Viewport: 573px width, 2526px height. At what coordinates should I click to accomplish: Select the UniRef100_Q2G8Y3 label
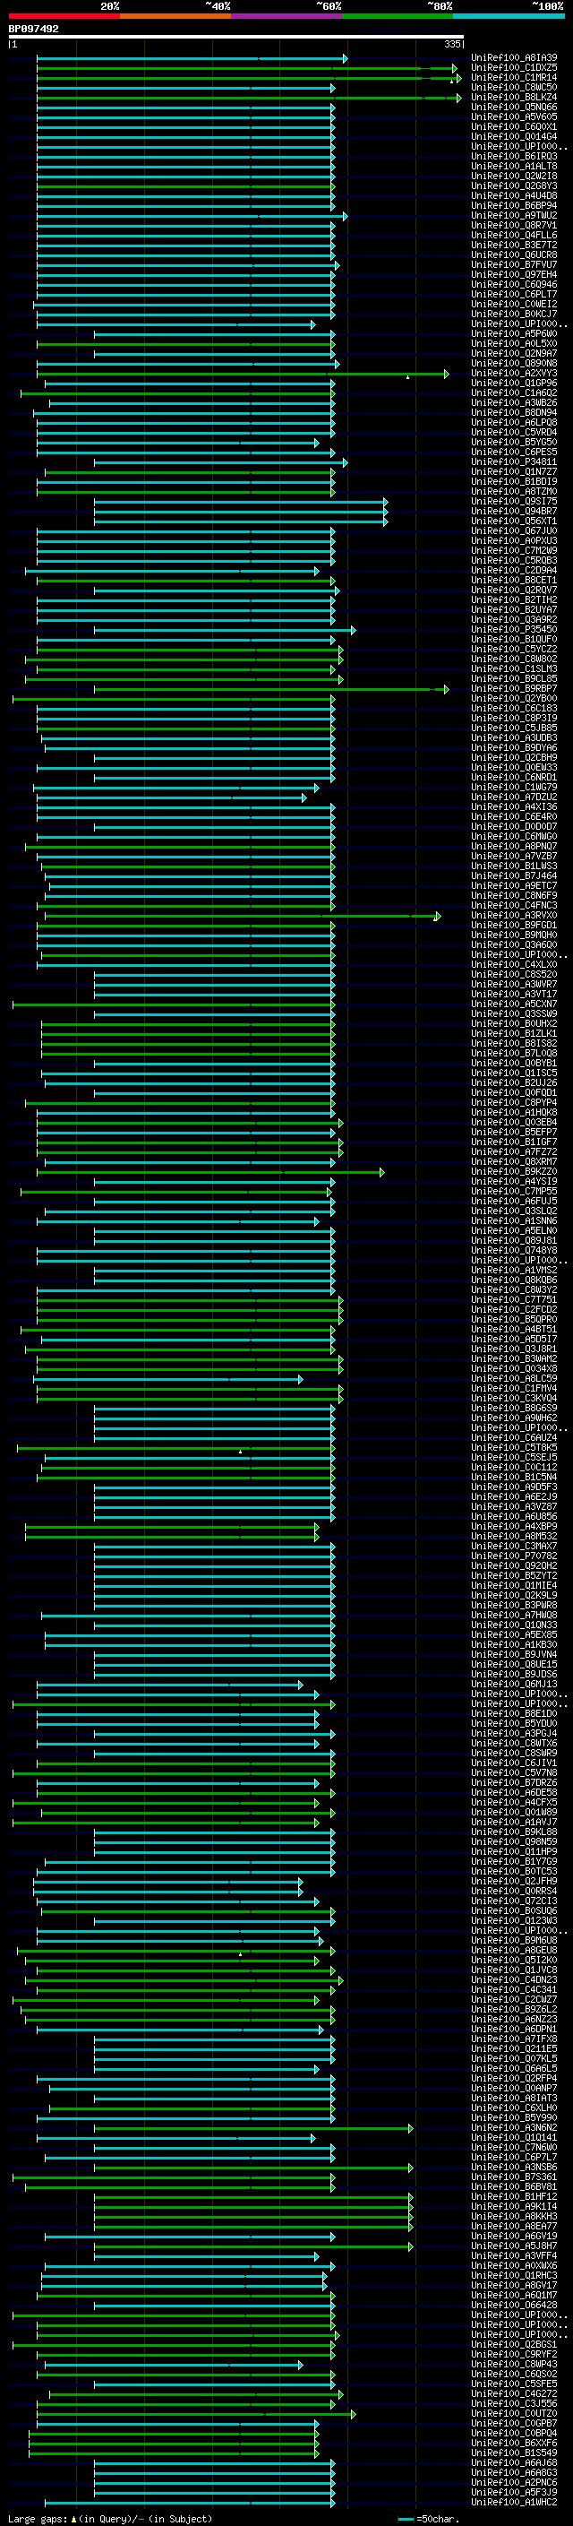click(514, 186)
